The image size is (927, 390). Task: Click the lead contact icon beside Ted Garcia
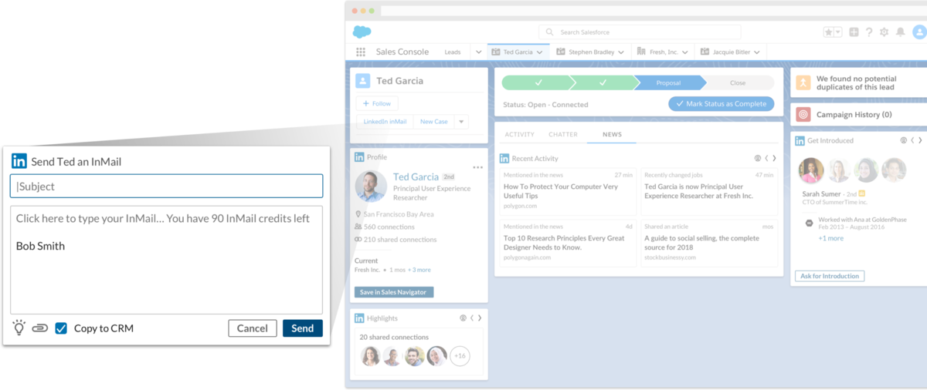363,81
